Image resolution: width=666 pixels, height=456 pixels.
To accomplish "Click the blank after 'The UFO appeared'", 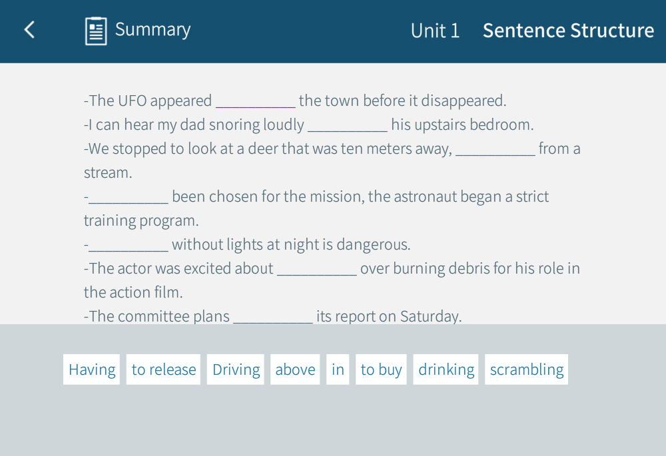I will pyautogui.click(x=255, y=101).
